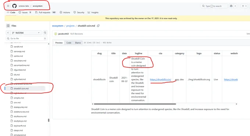Viewport: 250px width, 136px height.
Task: Focus the Go to file field
Action: [26, 38]
